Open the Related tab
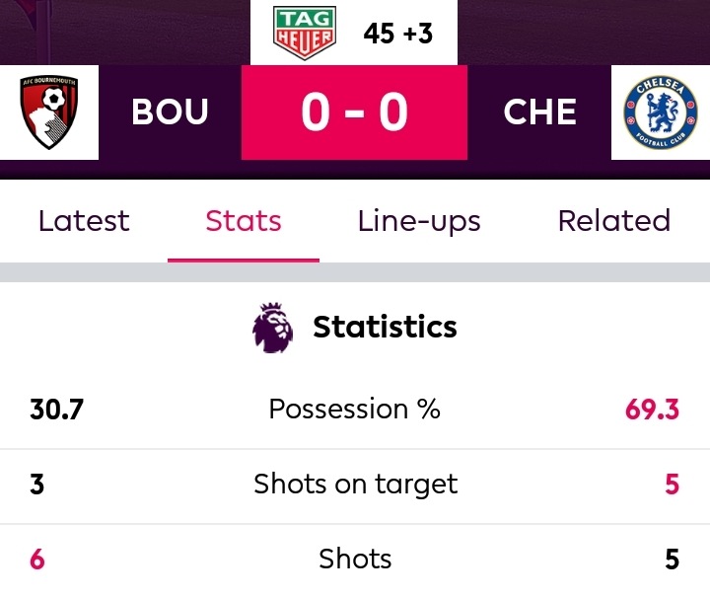 click(x=614, y=221)
